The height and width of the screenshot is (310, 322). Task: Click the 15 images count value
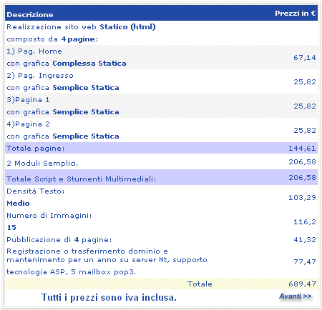11,228
